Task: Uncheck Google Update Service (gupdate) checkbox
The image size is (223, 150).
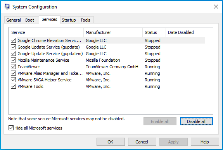Action: [x=13, y=47]
